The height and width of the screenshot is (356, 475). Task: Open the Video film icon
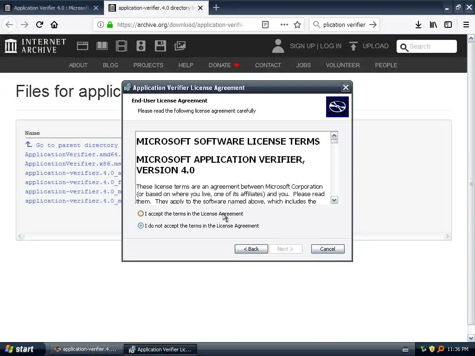point(122,46)
